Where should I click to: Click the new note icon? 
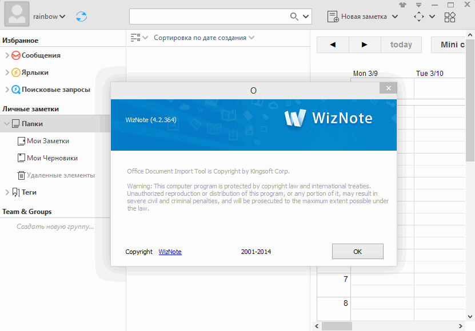(x=333, y=17)
